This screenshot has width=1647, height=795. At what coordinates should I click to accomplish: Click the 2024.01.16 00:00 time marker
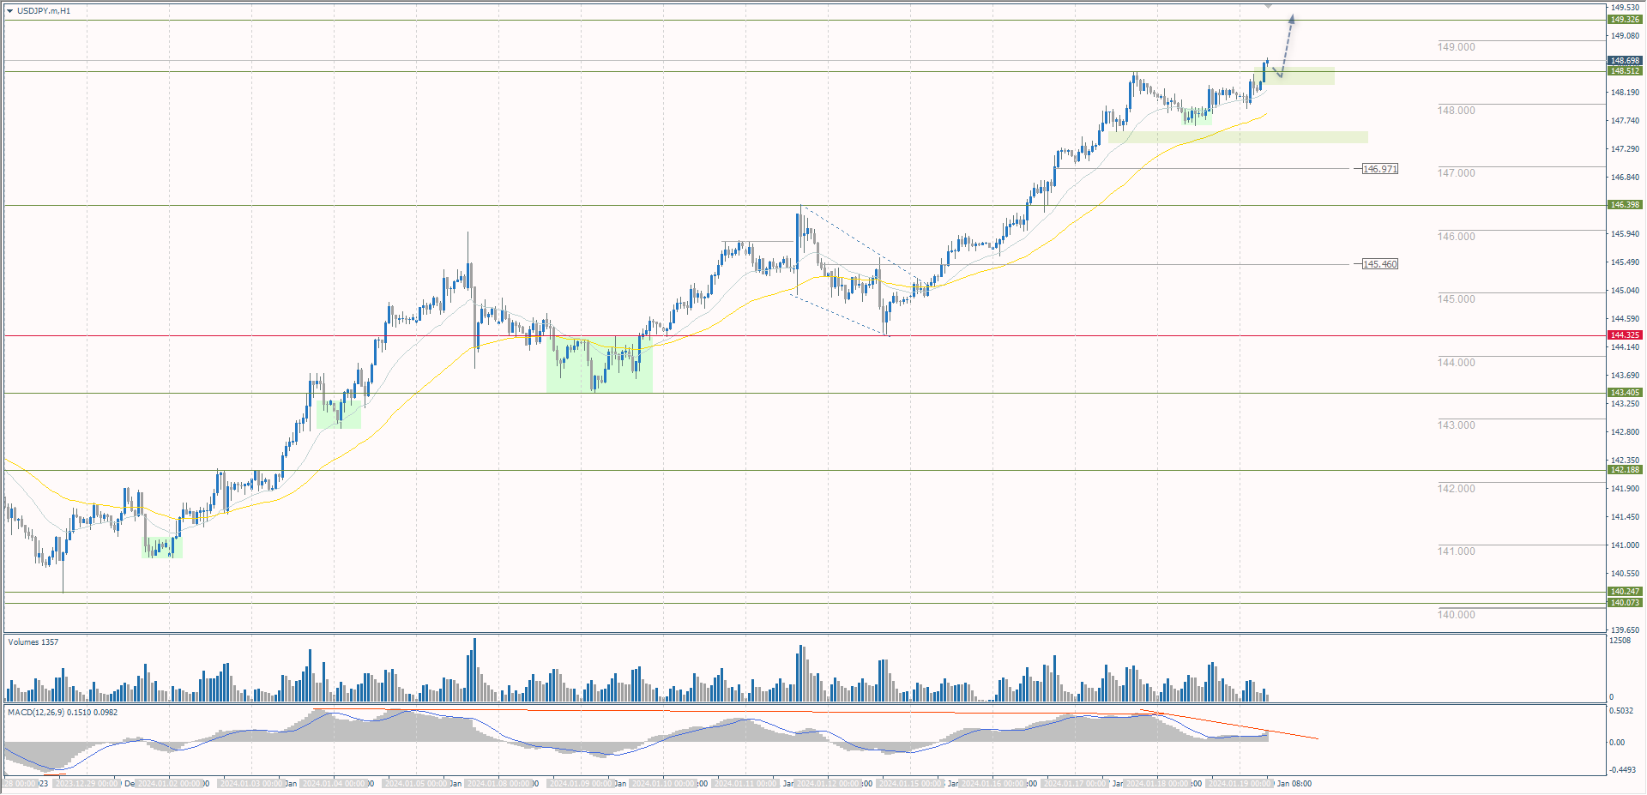tap(992, 784)
